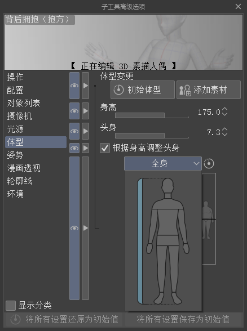Open the 全身 body part dropdown
The width and height of the screenshot is (247, 331).
(x=163, y=163)
